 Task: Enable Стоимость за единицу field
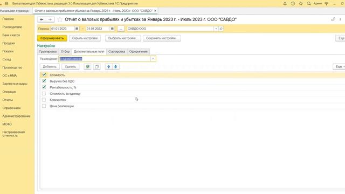(x=44, y=93)
